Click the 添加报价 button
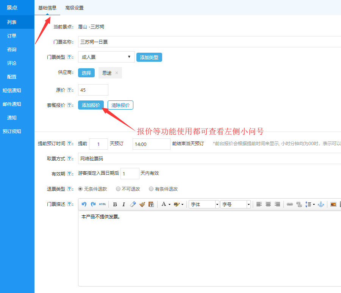The height and width of the screenshot is (293, 341). tap(91, 105)
